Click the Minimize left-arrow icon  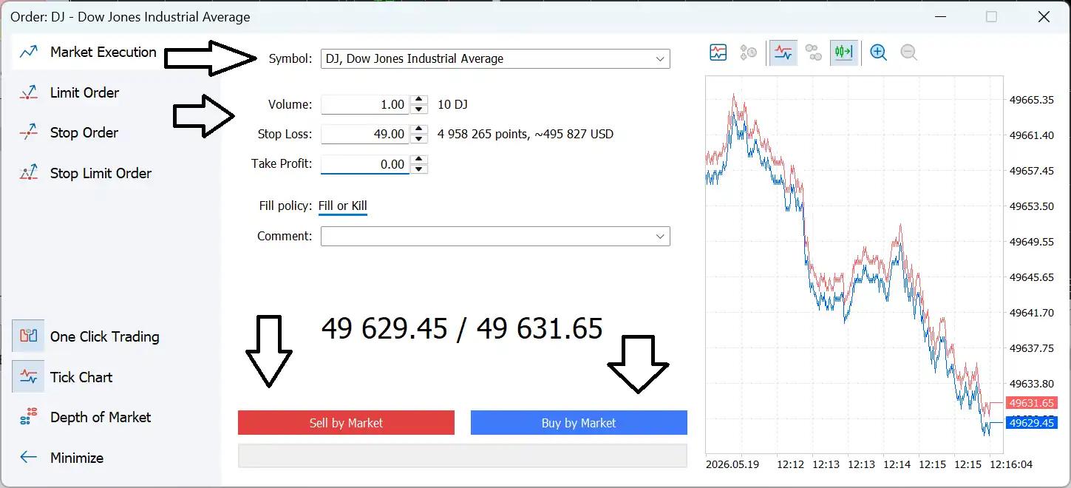click(x=29, y=457)
